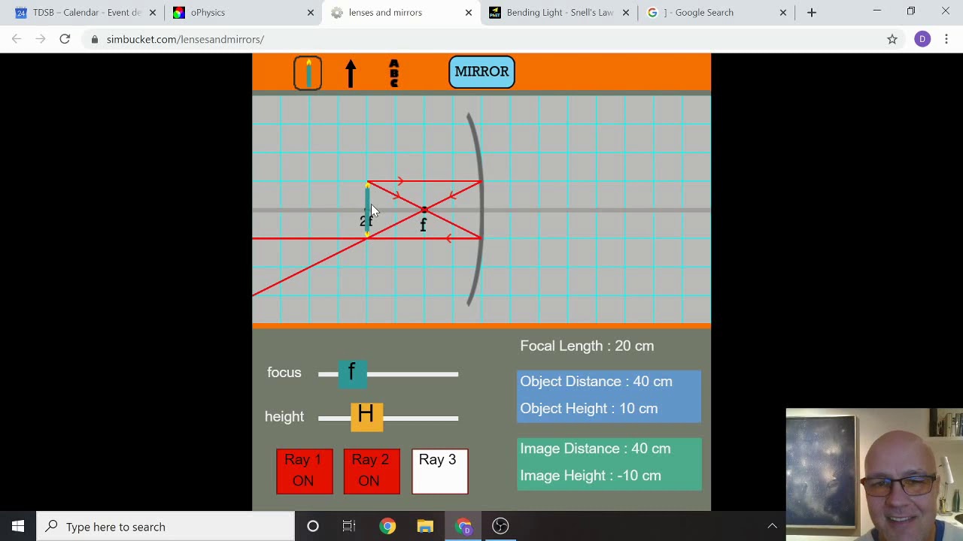963x541 pixels.
Task: Toggle Ray 2 ON button
Action: pos(371,471)
